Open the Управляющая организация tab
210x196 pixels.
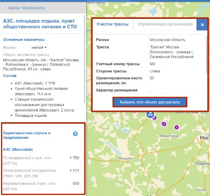pos(165,24)
